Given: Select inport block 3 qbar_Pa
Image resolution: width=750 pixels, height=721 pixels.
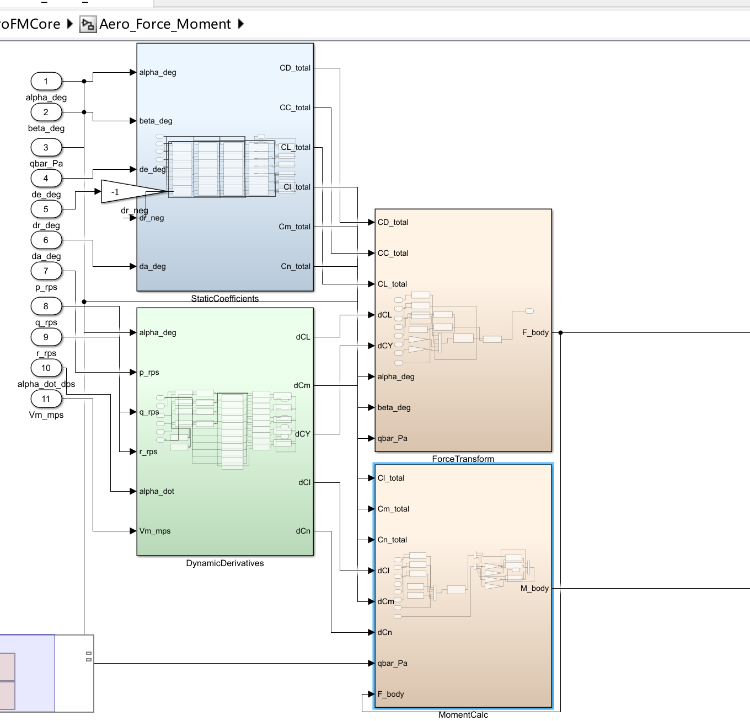Looking at the screenshot, I should click(x=46, y=148).
